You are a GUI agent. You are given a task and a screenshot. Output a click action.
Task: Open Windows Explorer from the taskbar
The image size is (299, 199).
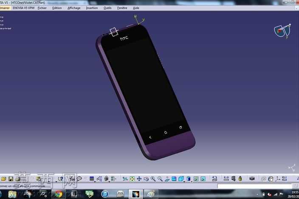[13, 194]
